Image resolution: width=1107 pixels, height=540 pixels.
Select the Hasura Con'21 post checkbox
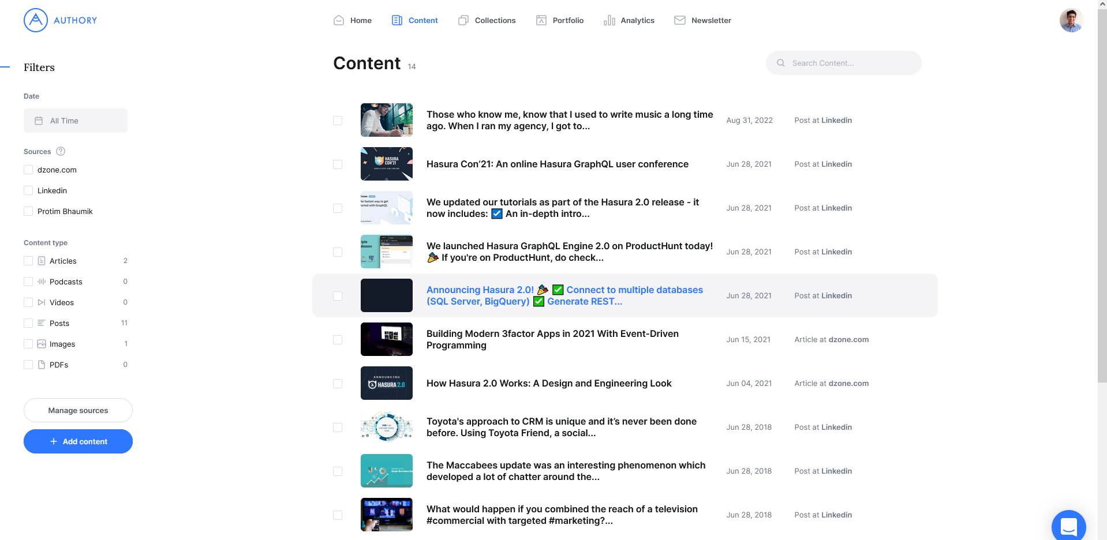point(338,164)
